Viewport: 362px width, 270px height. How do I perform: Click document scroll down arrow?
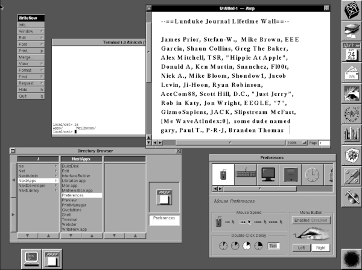tap(148, 143)
